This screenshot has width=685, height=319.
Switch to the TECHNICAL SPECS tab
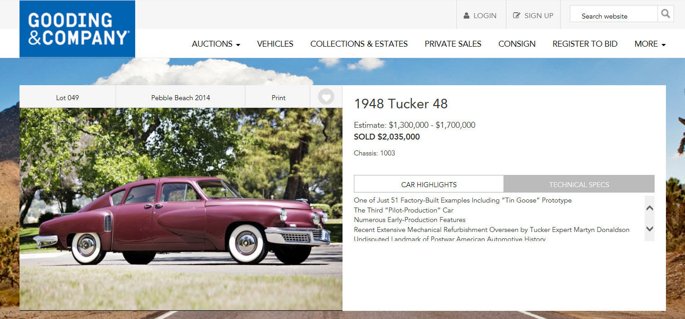(579, 184)
